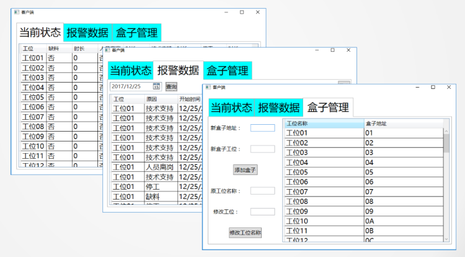Select 工位03 row in box management list
Image resolution: width=465 pixels, height=257 pixels.
[x=364, y=153]
